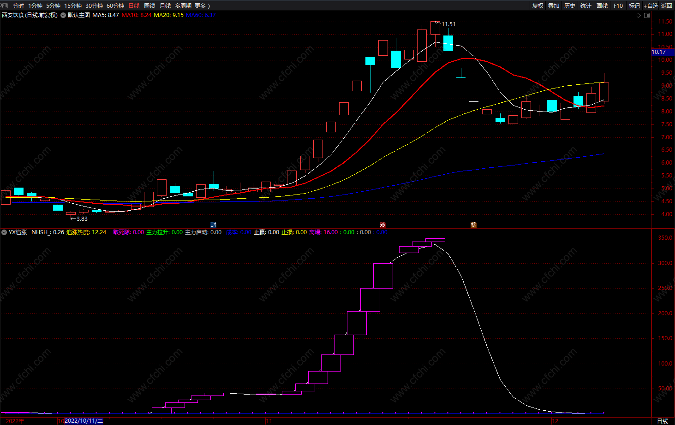Click the 止损: 0.00 value
Screen dimensions: 675x425
point(294,232)
